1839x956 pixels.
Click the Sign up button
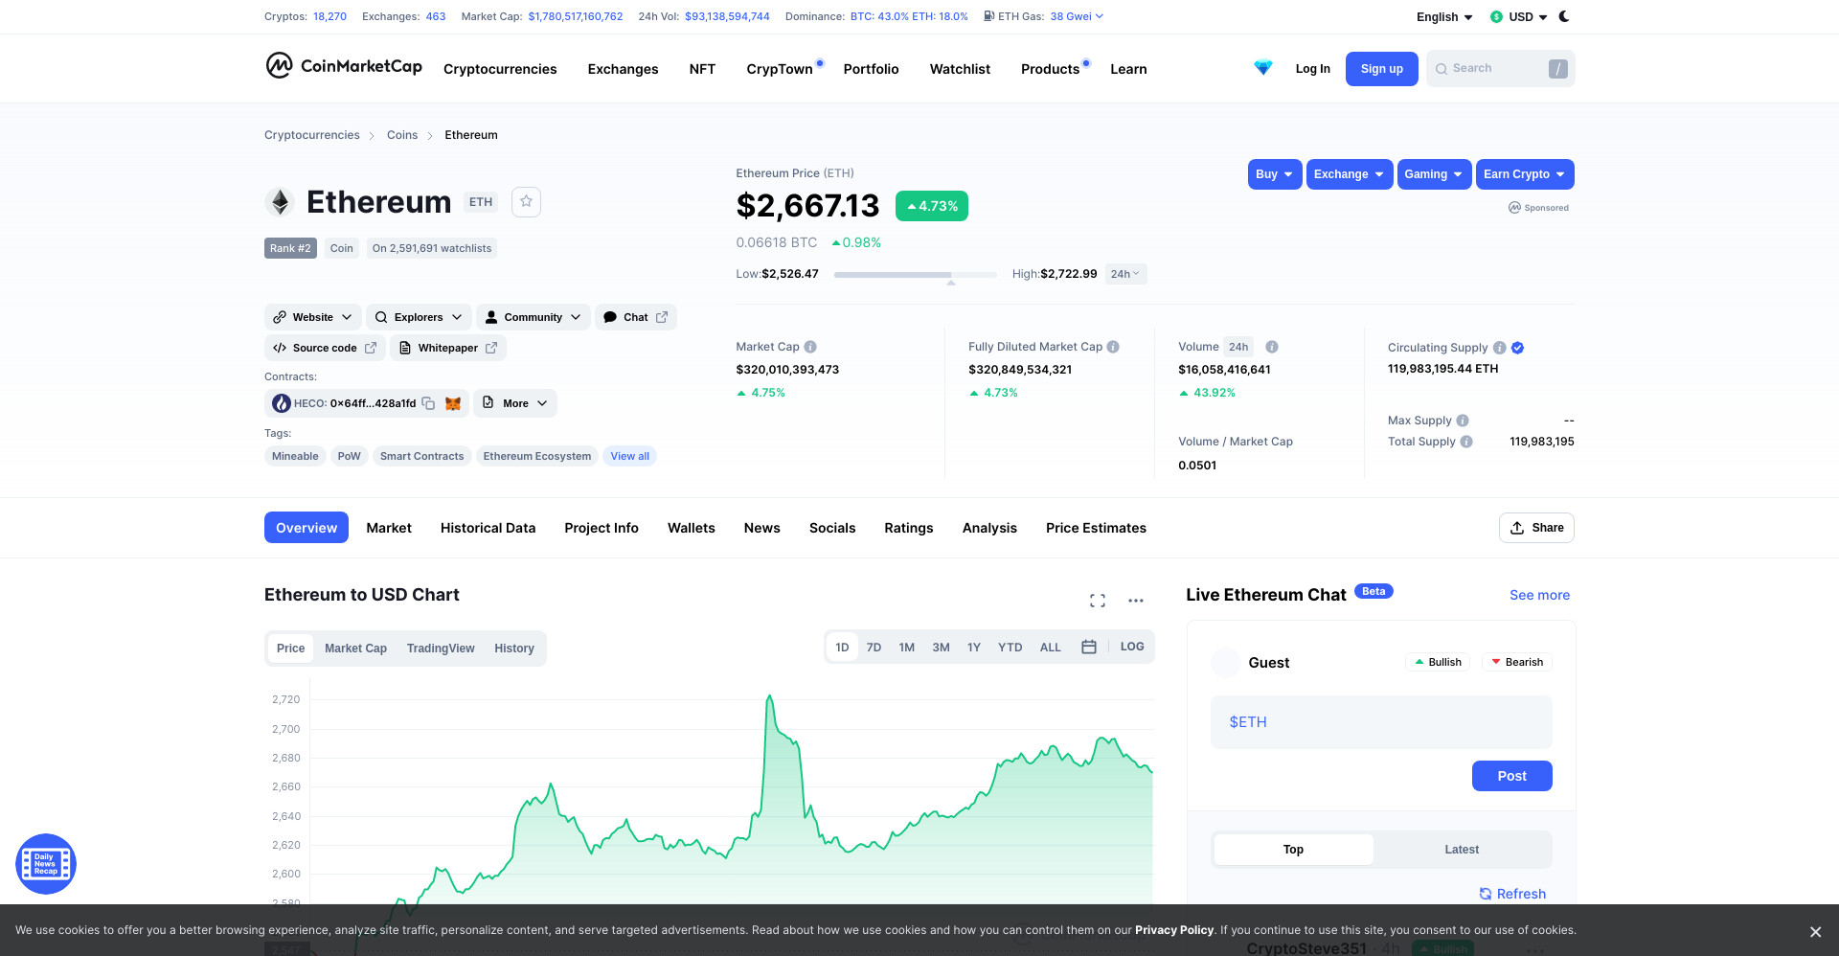point(1382,69)
